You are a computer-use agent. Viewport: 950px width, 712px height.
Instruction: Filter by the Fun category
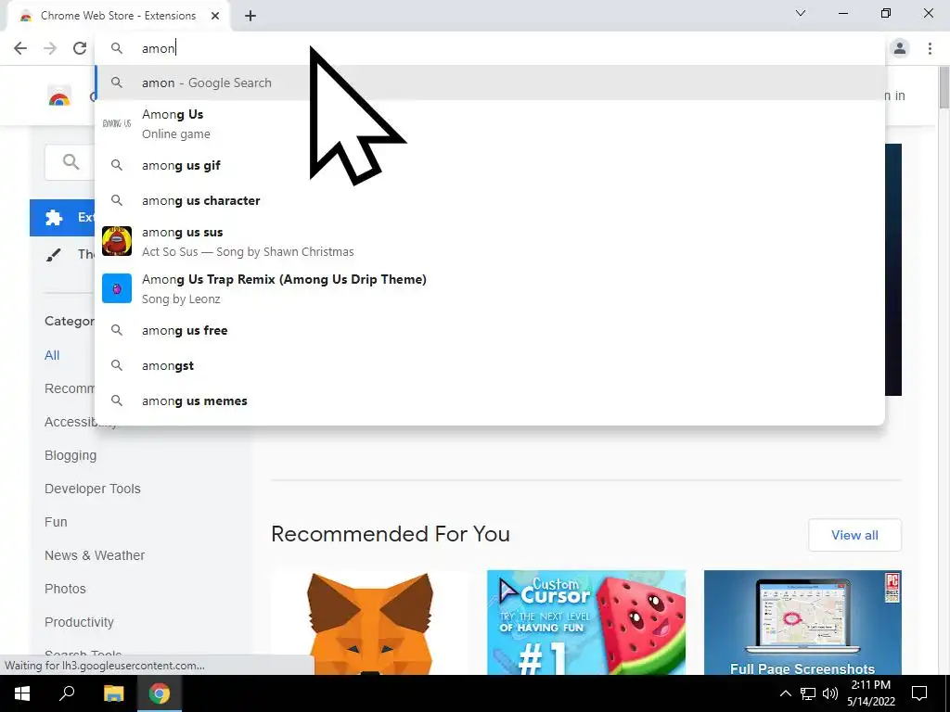point(56,522)
